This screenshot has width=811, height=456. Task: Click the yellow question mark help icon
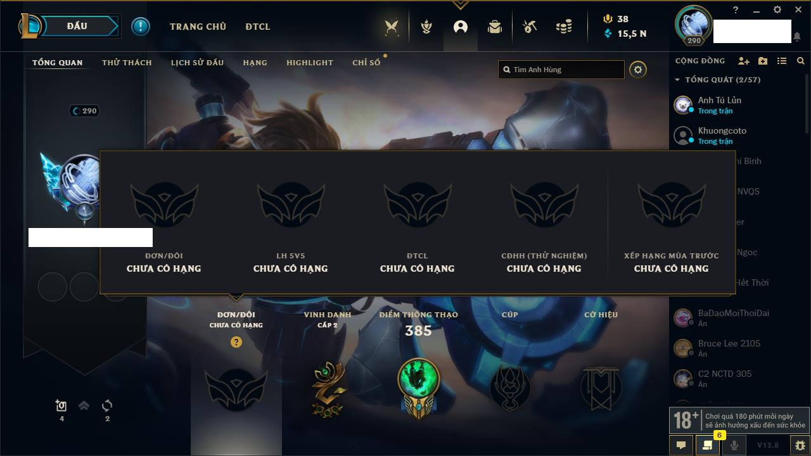point(236,342)
